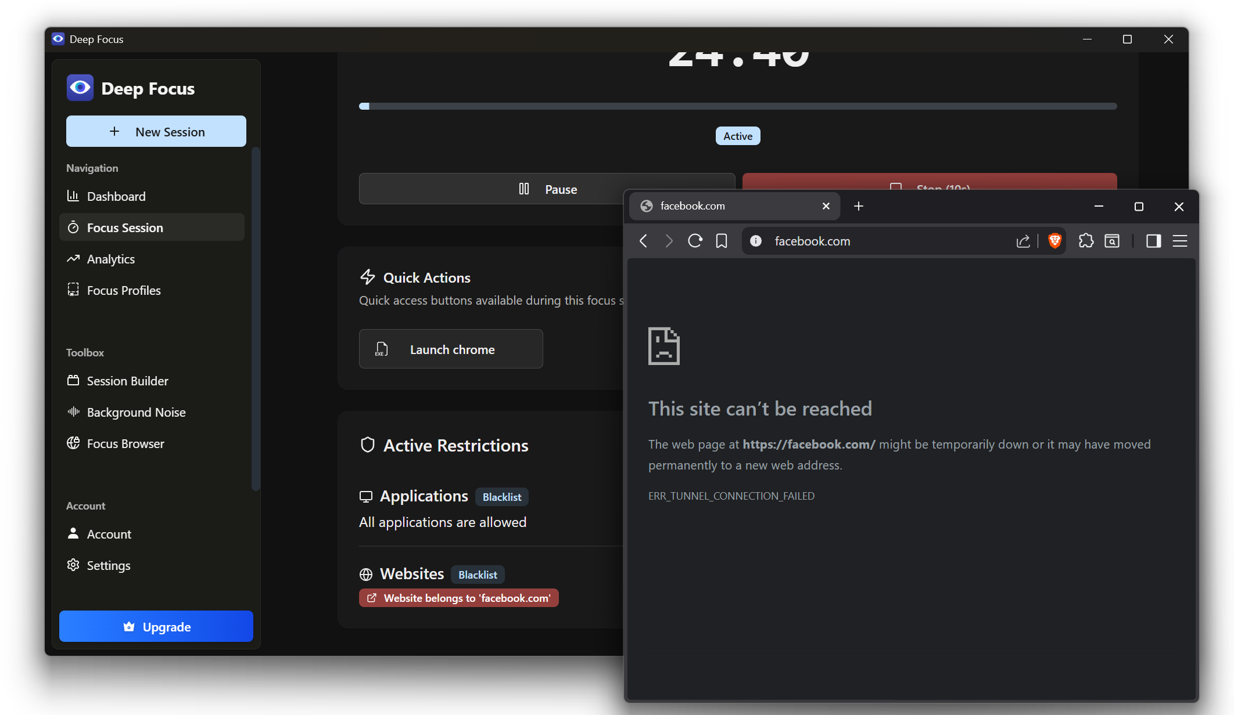Toggle the browser sidebar panel
This screenshot has height=715, width=1234.
1154,241
